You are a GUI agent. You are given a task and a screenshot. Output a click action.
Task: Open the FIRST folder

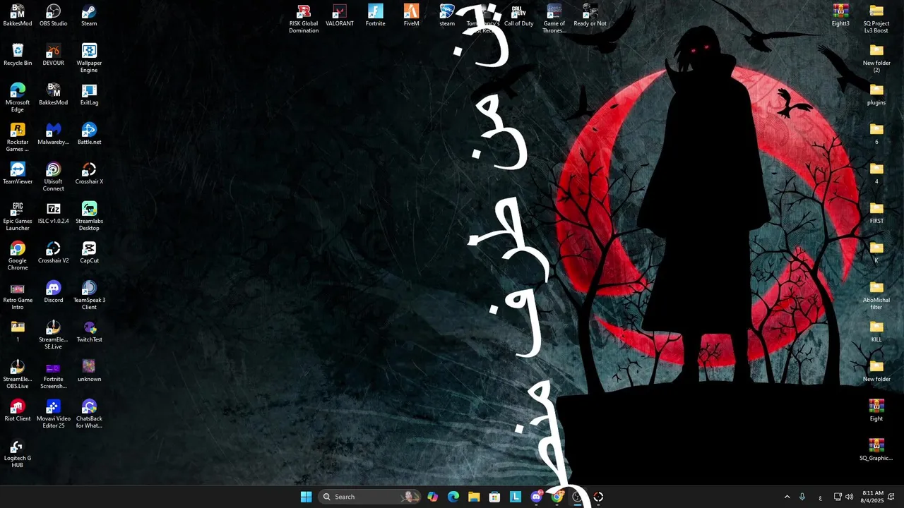point(876,213)
